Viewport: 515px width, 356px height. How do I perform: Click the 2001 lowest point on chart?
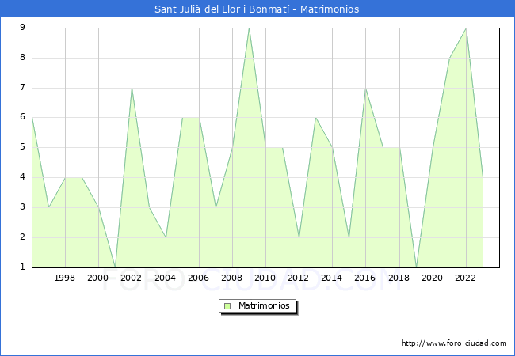pyautogui.click(x=115, y=267)
